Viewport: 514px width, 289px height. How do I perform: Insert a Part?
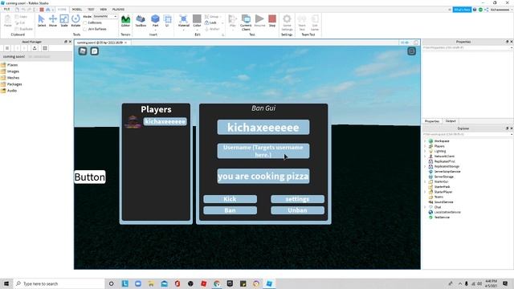point(155,21)
